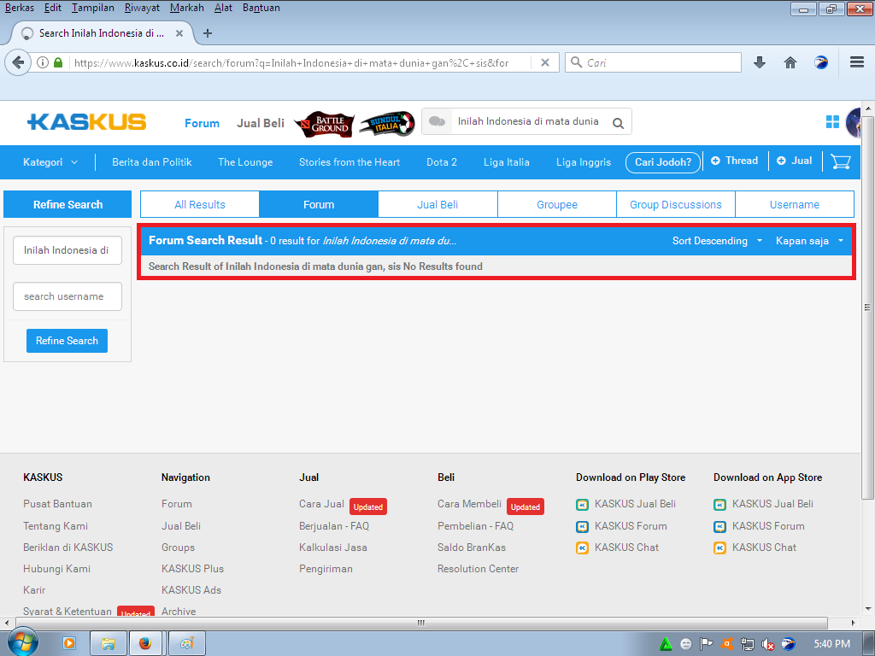Screen dimensions: 875x656
Task: Expand the Kategori dropdown
Action: click(50, 162)
